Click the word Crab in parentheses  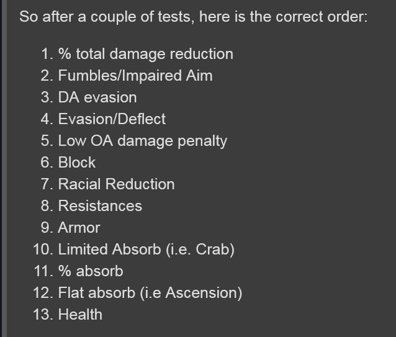click(212, 249)
